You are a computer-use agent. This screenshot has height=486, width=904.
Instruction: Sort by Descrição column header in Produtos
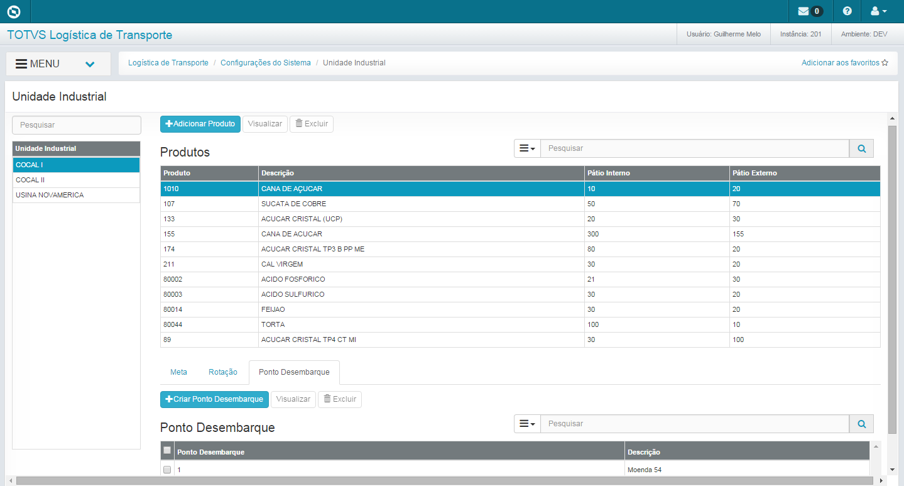pyautogui.click(x=422, y=173)
